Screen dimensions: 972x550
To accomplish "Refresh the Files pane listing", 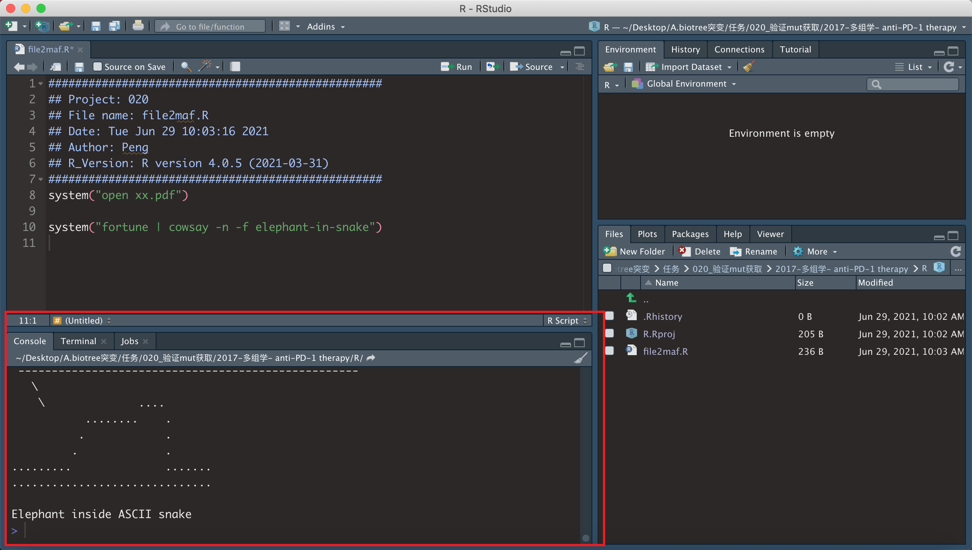I will point(956,251).
